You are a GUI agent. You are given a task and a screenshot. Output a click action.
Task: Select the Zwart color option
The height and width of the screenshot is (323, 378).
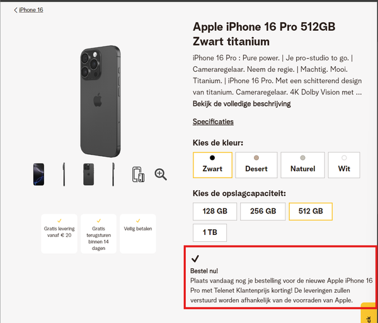click(212, 164)
